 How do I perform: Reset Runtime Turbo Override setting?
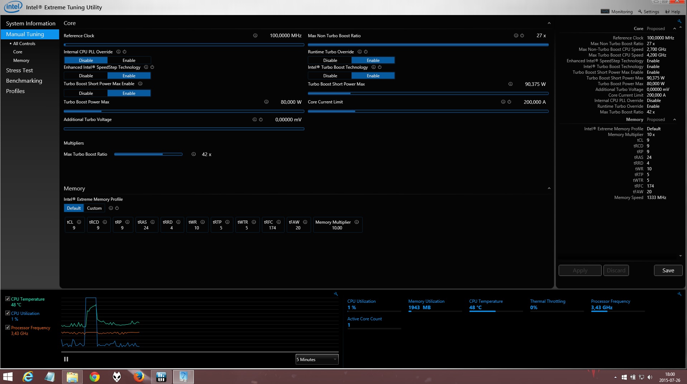pyautogui.click(x=366, y=52)
